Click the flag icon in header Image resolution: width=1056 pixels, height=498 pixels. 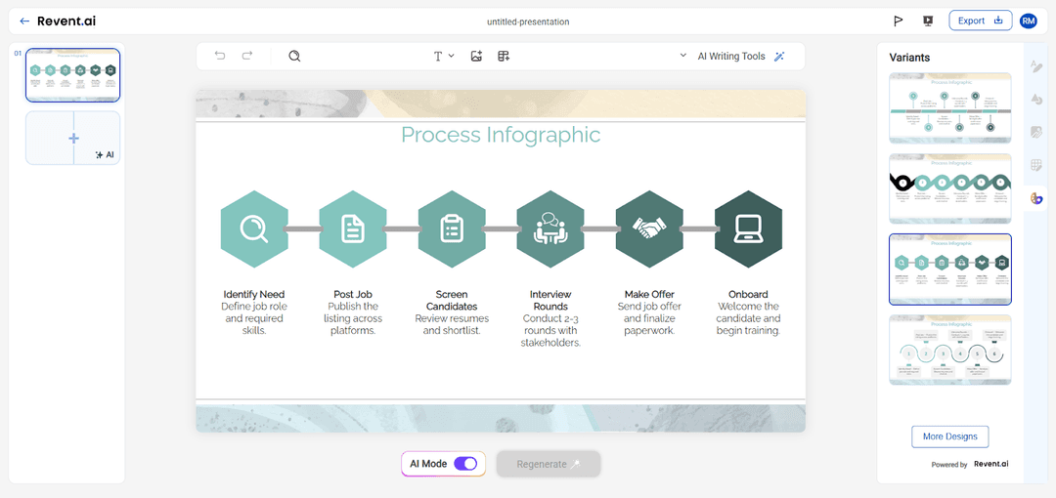[x=898, y=21]
